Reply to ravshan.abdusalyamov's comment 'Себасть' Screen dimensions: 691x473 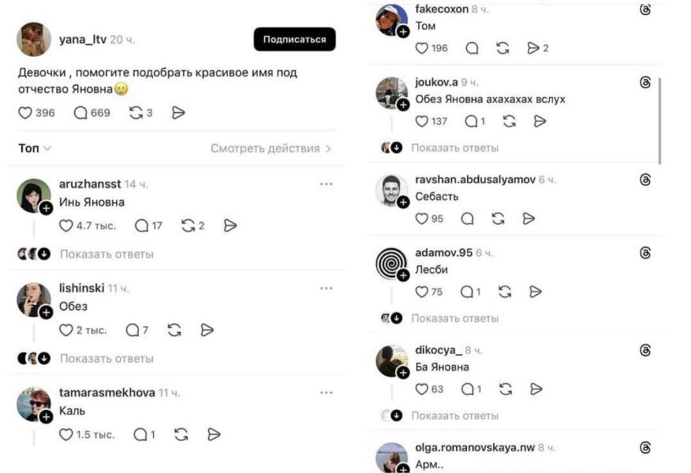[467, 218]
